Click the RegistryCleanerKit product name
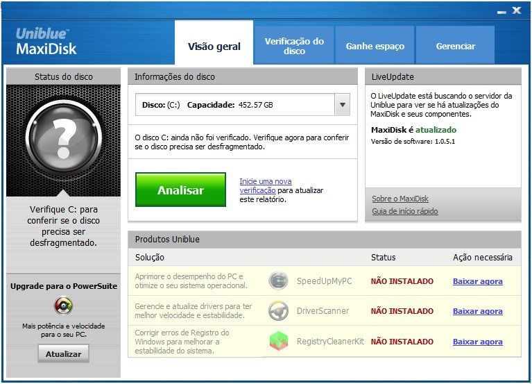 click(330, 341)
